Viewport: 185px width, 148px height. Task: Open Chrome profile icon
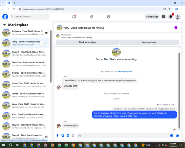tap(176, 9)
